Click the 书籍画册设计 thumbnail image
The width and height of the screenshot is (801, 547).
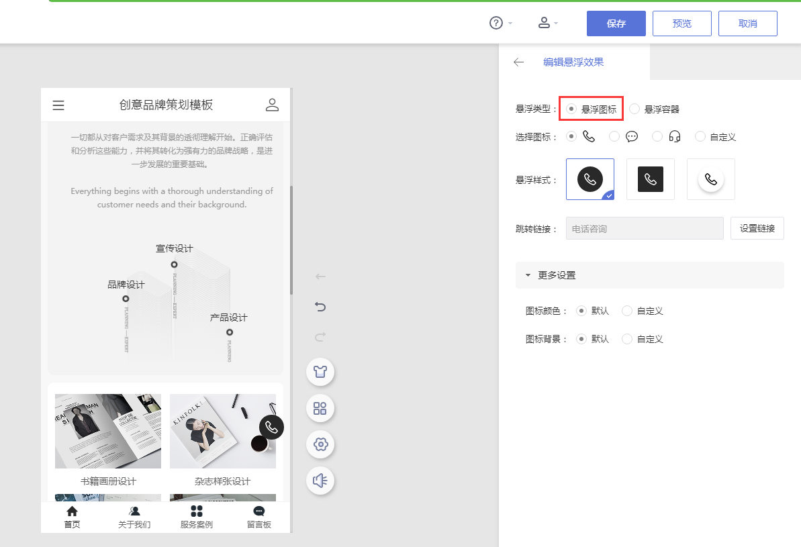[x=108, y=431]
